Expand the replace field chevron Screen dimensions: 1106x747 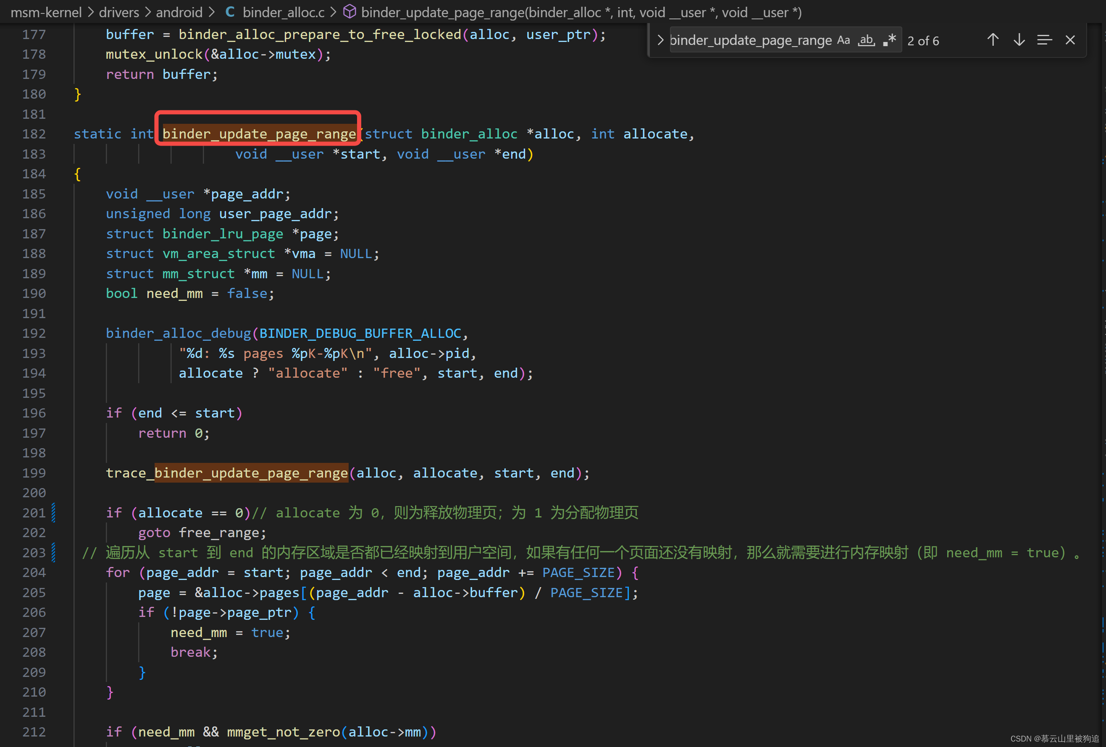660,40
